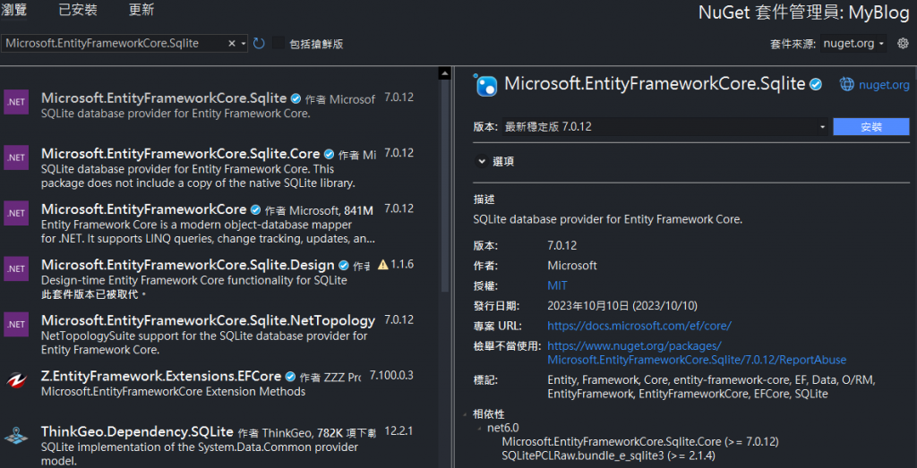Click version 7.100.0.3 of Z.EntityFramework package
Screen dimensions: 917x468
coord(391,375)
